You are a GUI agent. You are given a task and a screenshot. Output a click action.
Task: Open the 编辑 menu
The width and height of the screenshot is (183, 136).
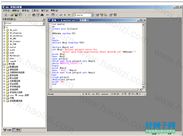[x=16, y=11]
